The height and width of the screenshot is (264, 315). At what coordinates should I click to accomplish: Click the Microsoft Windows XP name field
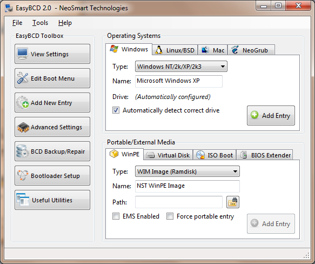[179, 81]
